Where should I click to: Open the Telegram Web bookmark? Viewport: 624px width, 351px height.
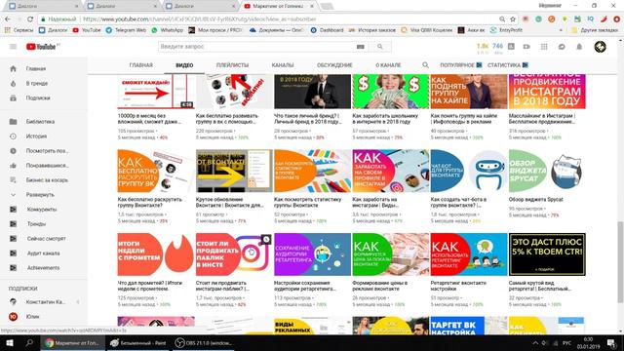tap(126, 30)
